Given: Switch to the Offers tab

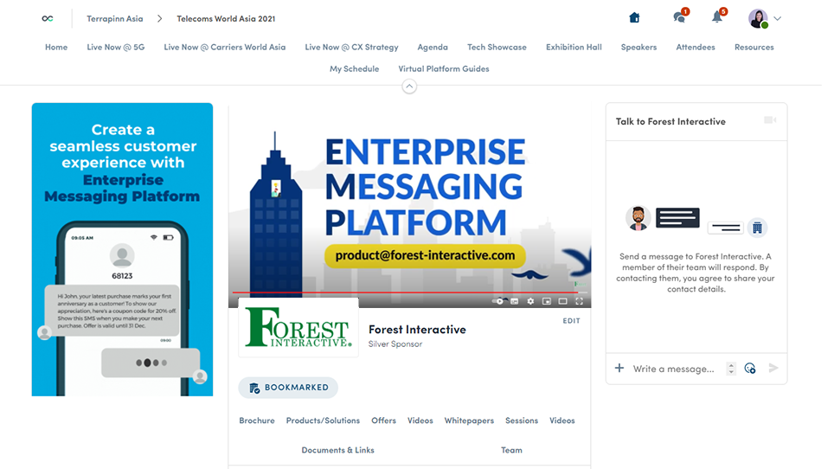Looking at the screenshot, I should coord(383,420).
